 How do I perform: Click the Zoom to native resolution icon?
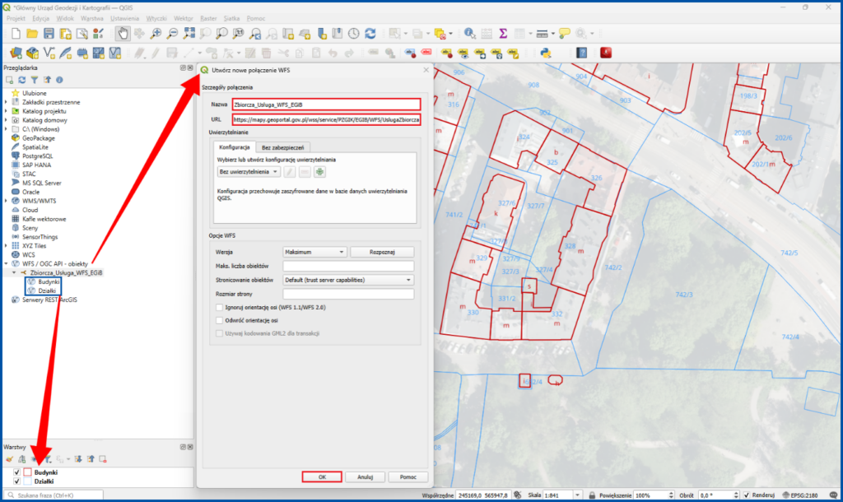coord(238,34)
